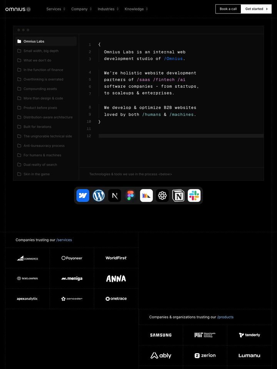Screen dimensions: 277x369
Task: Click the /machines tag in code
Action: [182, 115]
